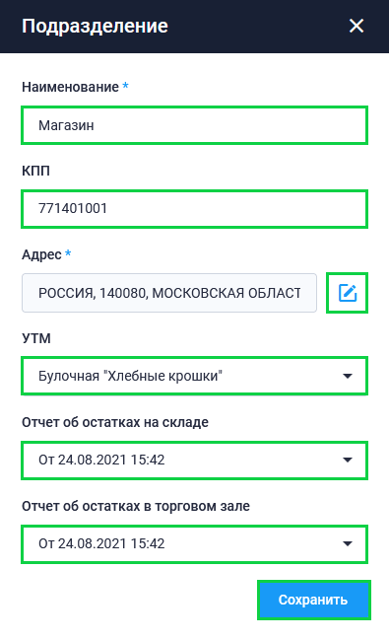The height and width of the screenshot is (640, 389).
Task: Open the trading floor report dropdown arrow
Action: (348, 543)
